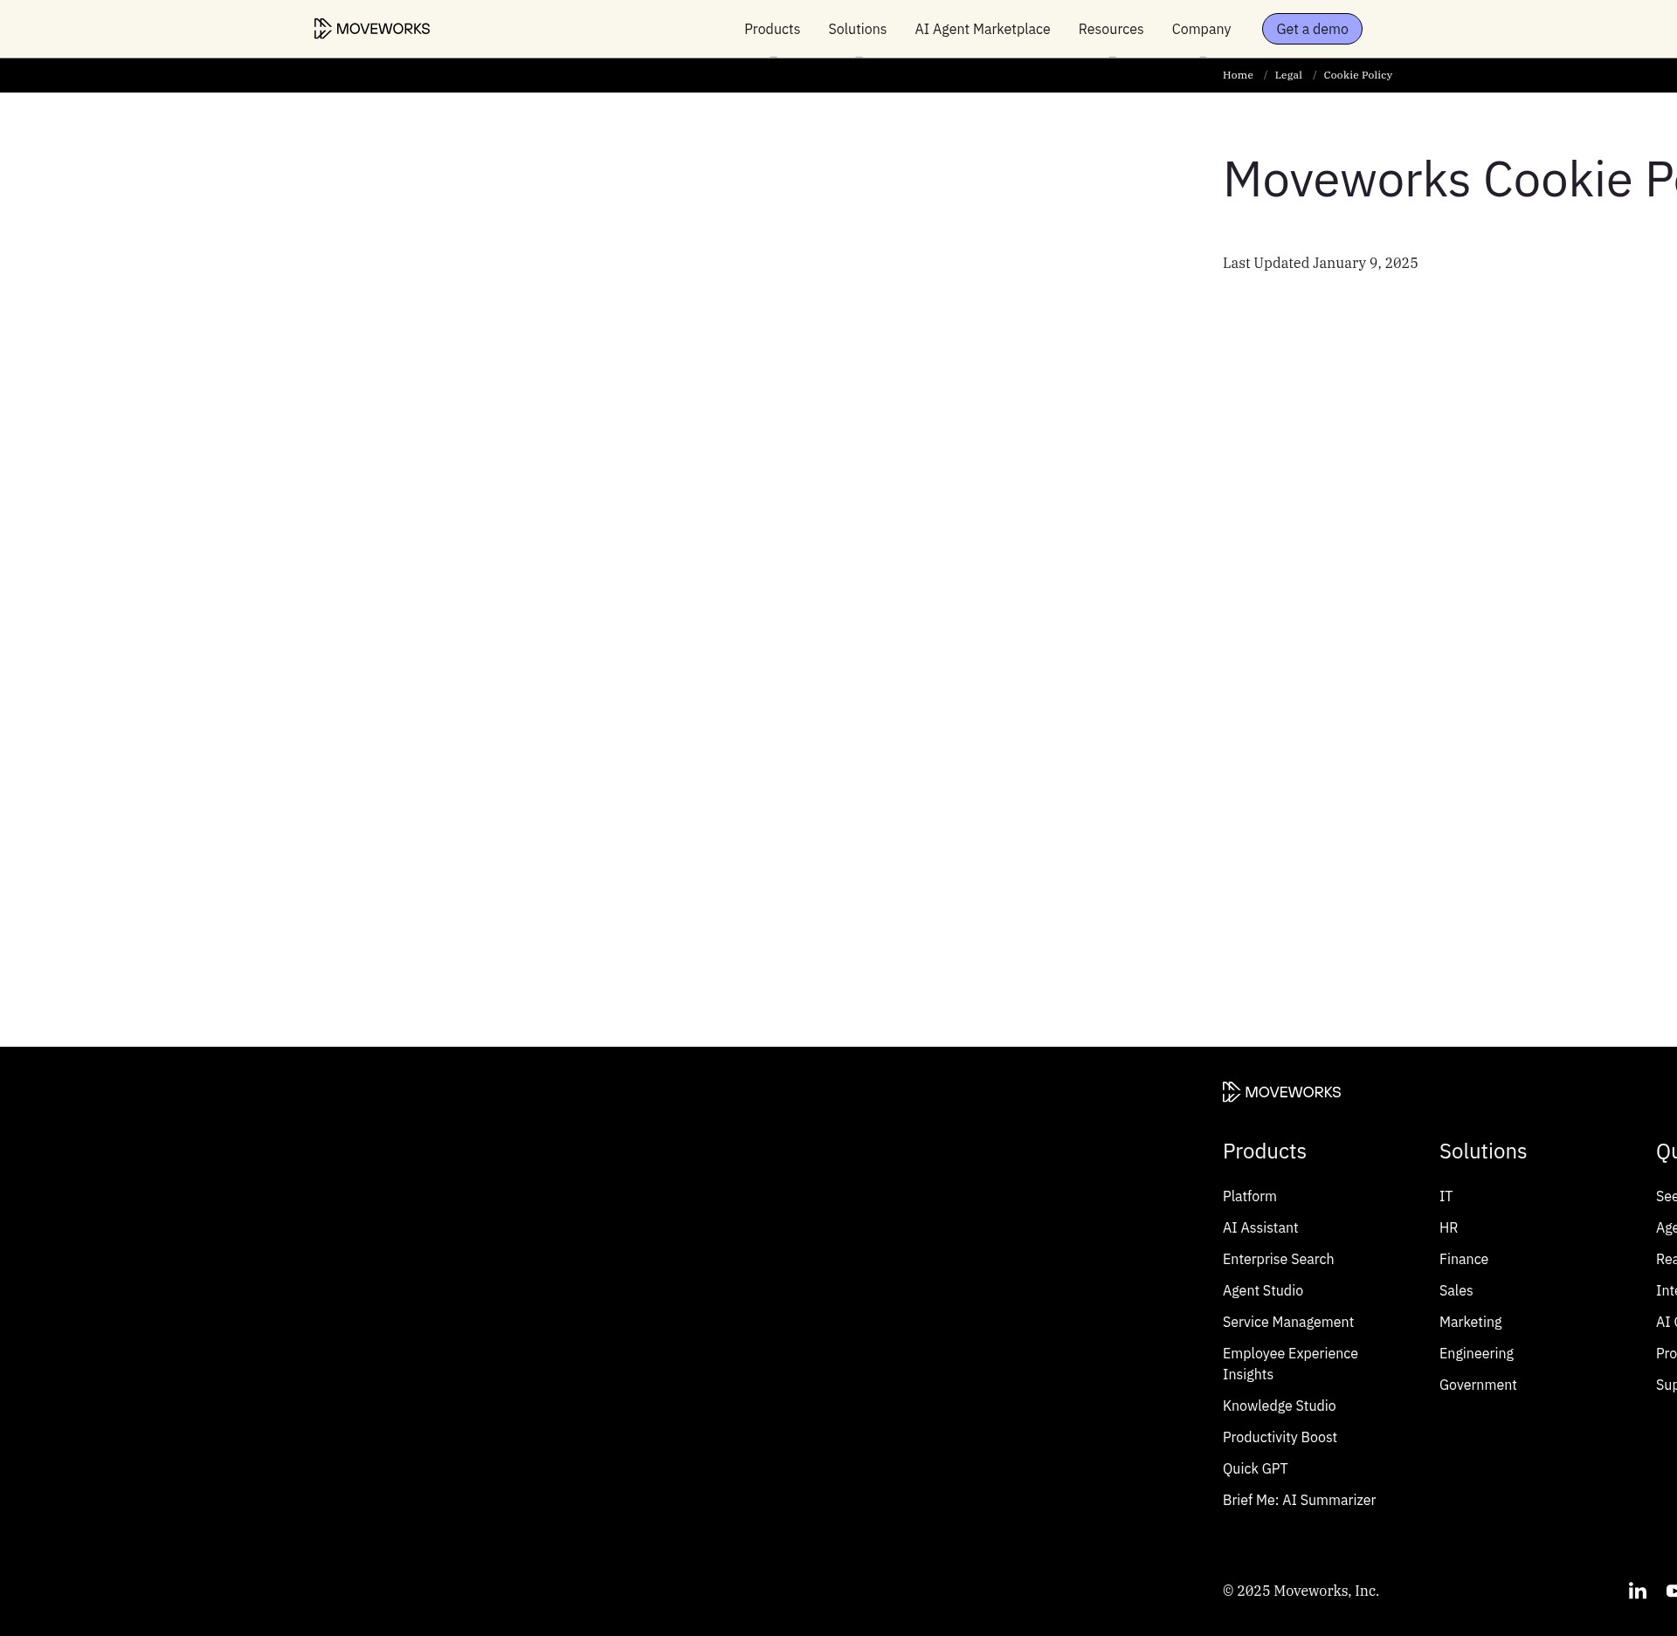This screenshot has height=1636, width=1677.
Task: Go to Productivity Boost in the footer
Action: click(x=1280, y=1437)
